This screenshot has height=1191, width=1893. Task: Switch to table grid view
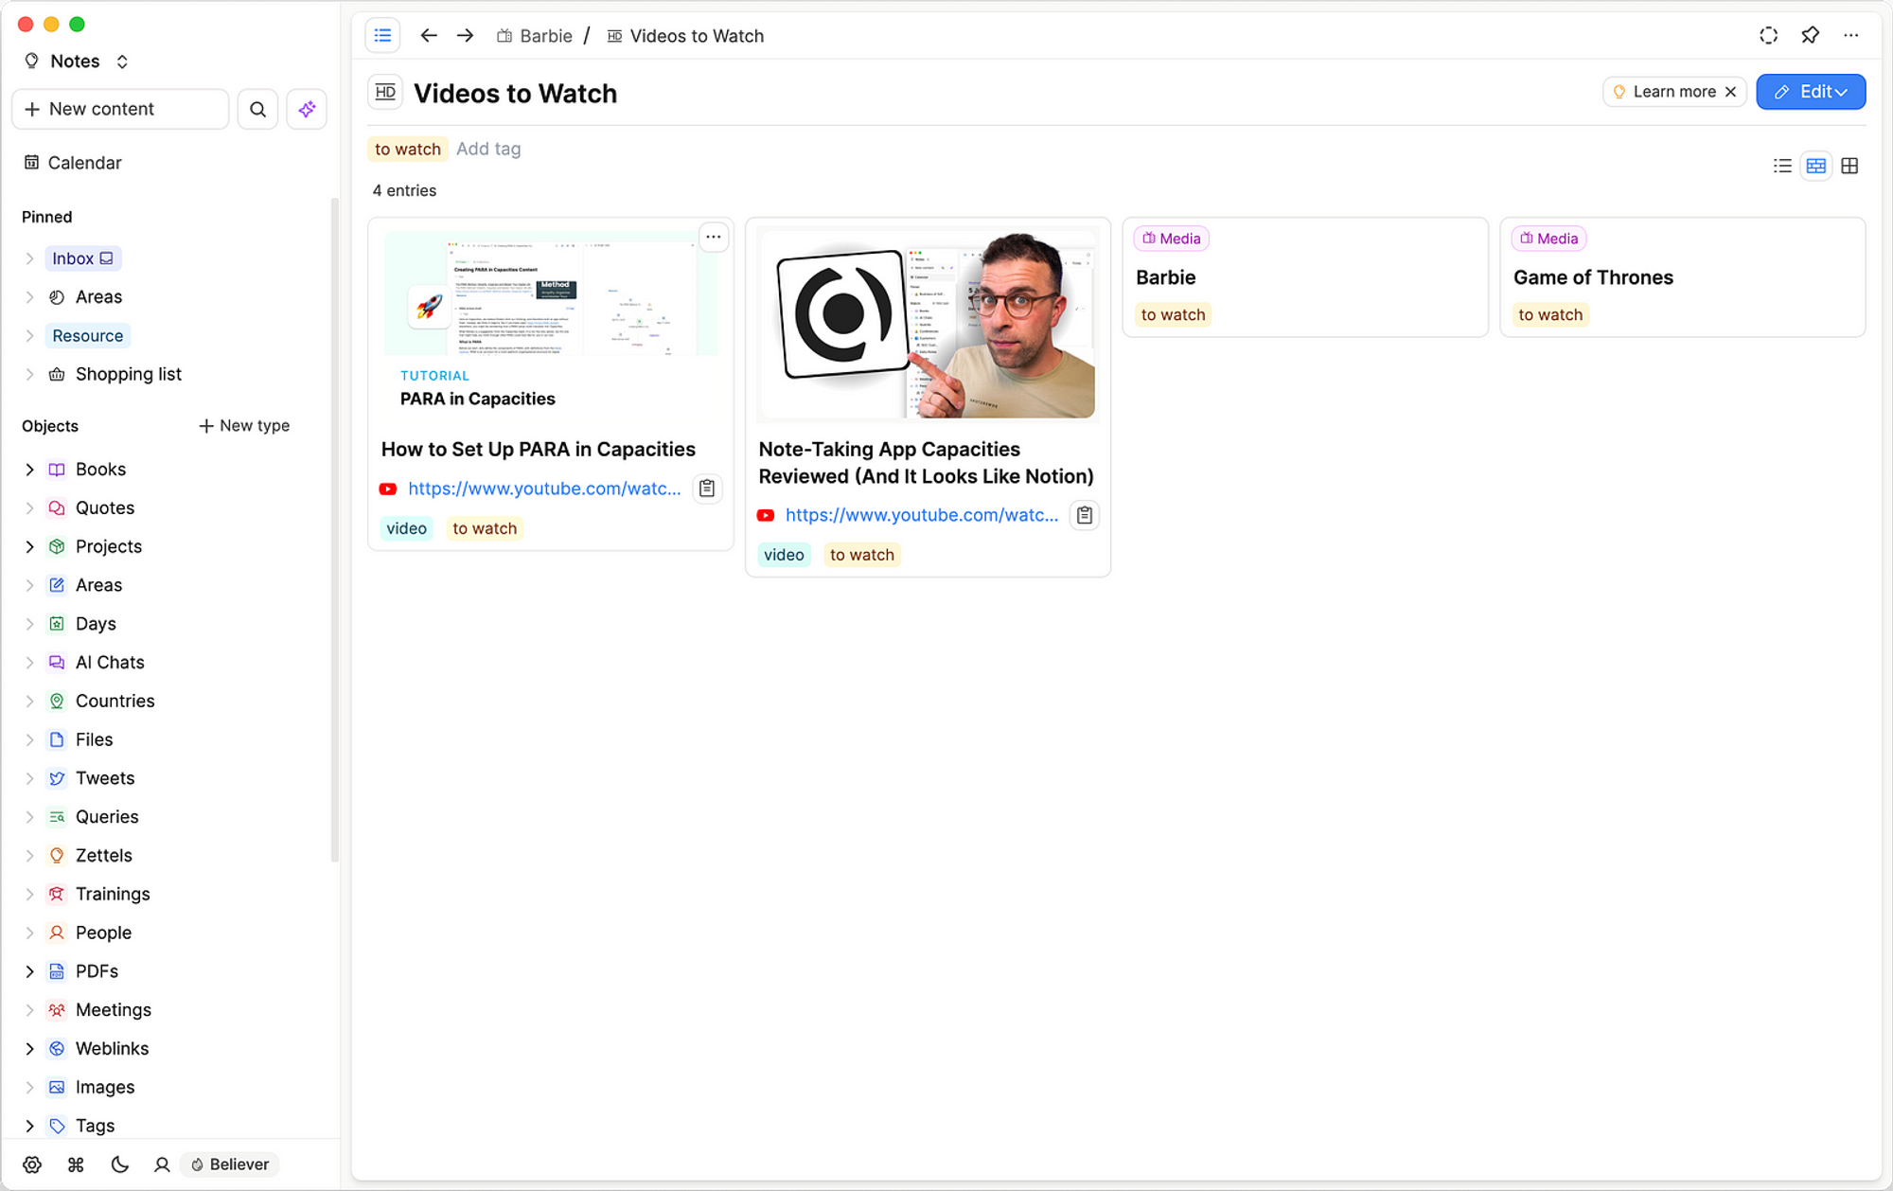click(1849, 166)
